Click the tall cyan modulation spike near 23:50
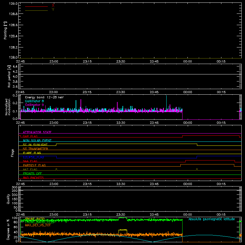The width and height of the screenshot is (245, 245). coord(166,102)
